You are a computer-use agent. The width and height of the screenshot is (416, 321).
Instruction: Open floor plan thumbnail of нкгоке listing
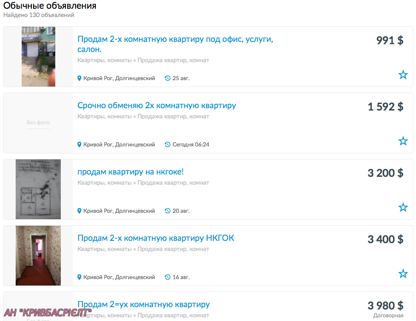(x=38, y=189)
